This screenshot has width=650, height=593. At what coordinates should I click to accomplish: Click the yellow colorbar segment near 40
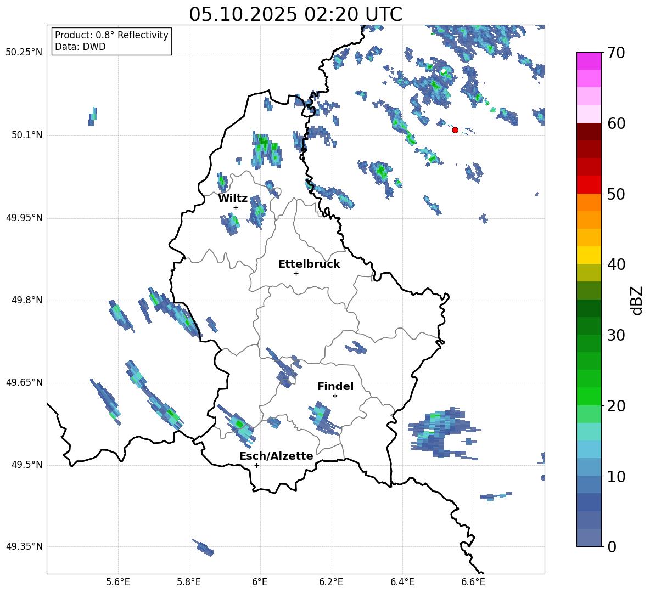click(589, 256)
